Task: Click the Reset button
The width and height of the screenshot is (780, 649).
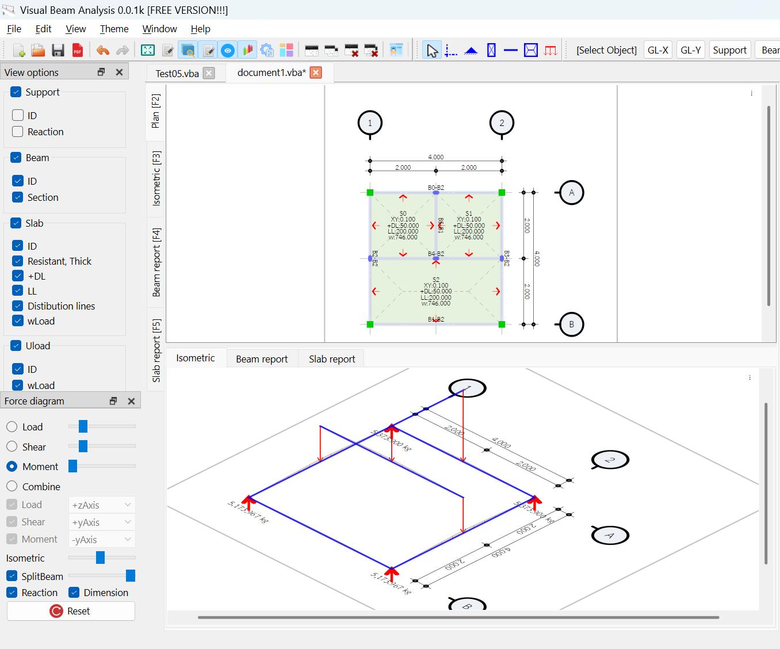Action: point(71,611)
